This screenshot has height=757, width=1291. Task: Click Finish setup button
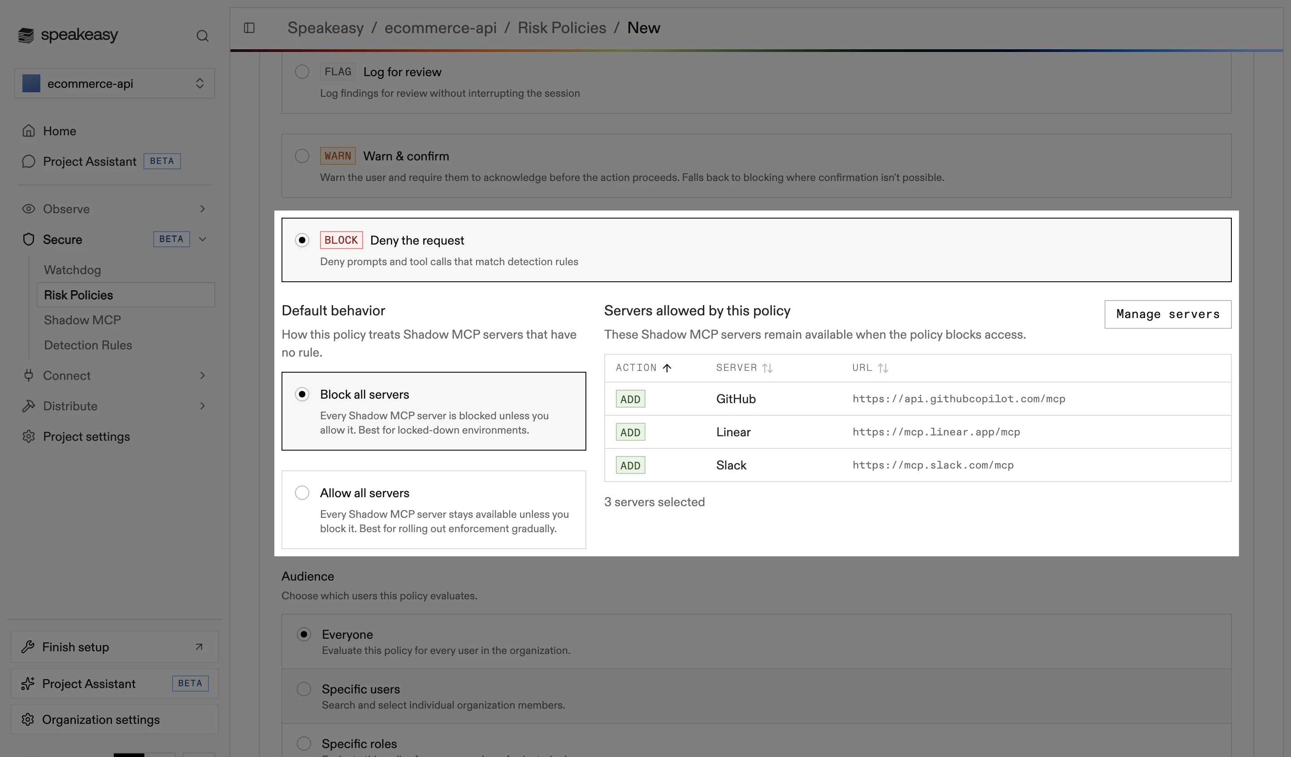[x=115, y=647]
